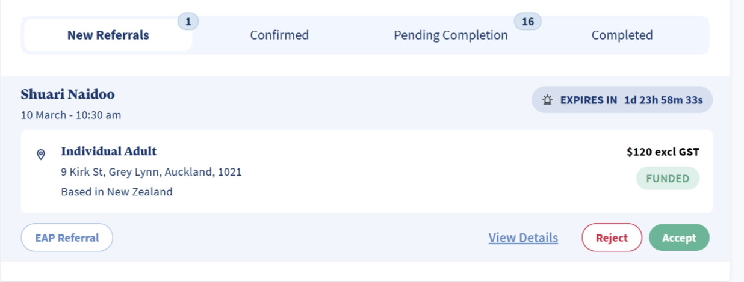Accept the Shuari Naidoo referral
This screenshot has width=744, height=282.
(679, 238)
